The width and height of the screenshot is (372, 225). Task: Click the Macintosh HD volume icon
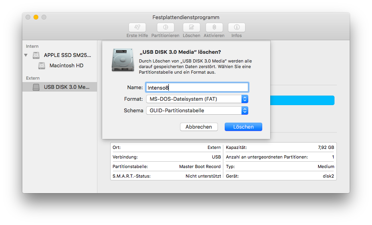click(x=42, y=66)
